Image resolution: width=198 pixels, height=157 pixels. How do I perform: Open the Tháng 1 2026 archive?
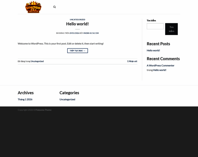(25, 99)
